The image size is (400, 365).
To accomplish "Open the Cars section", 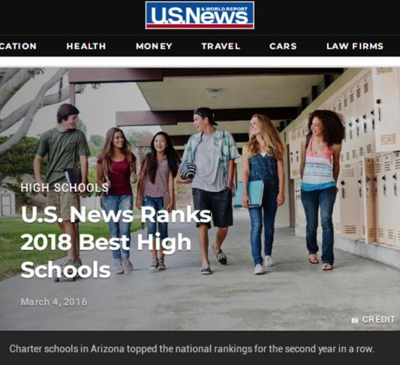I will coord(283,46).
